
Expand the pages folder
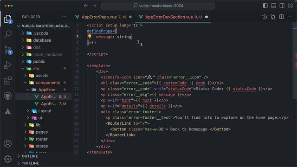click(44, 132)
